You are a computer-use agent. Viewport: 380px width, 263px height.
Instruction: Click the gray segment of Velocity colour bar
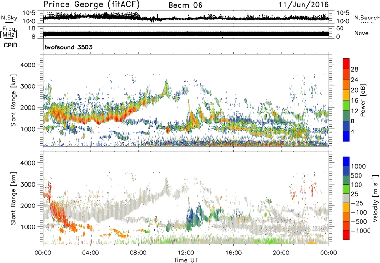point(346,198)
